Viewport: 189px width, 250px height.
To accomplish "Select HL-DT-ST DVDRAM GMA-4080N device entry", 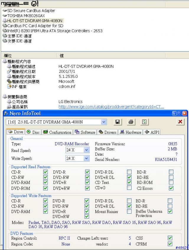I will pos(35,21).
